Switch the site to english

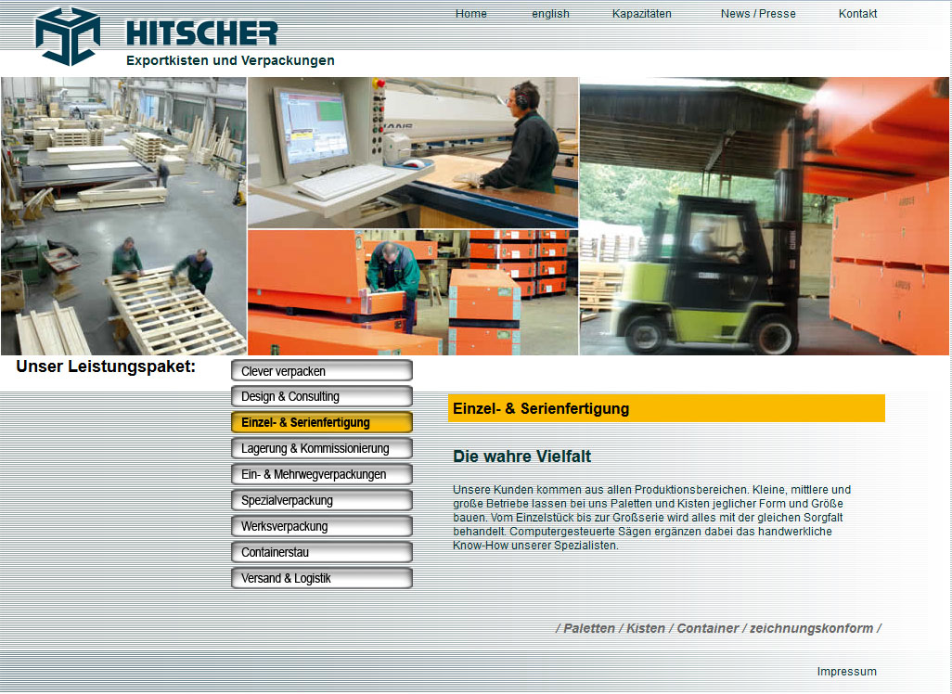550,13
